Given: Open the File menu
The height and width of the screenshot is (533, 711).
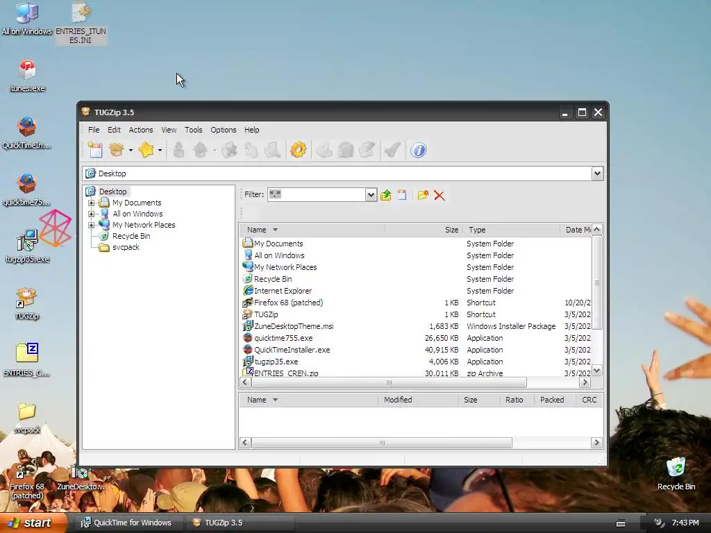Looking at the screenshot, I should [x=94, y=130].
